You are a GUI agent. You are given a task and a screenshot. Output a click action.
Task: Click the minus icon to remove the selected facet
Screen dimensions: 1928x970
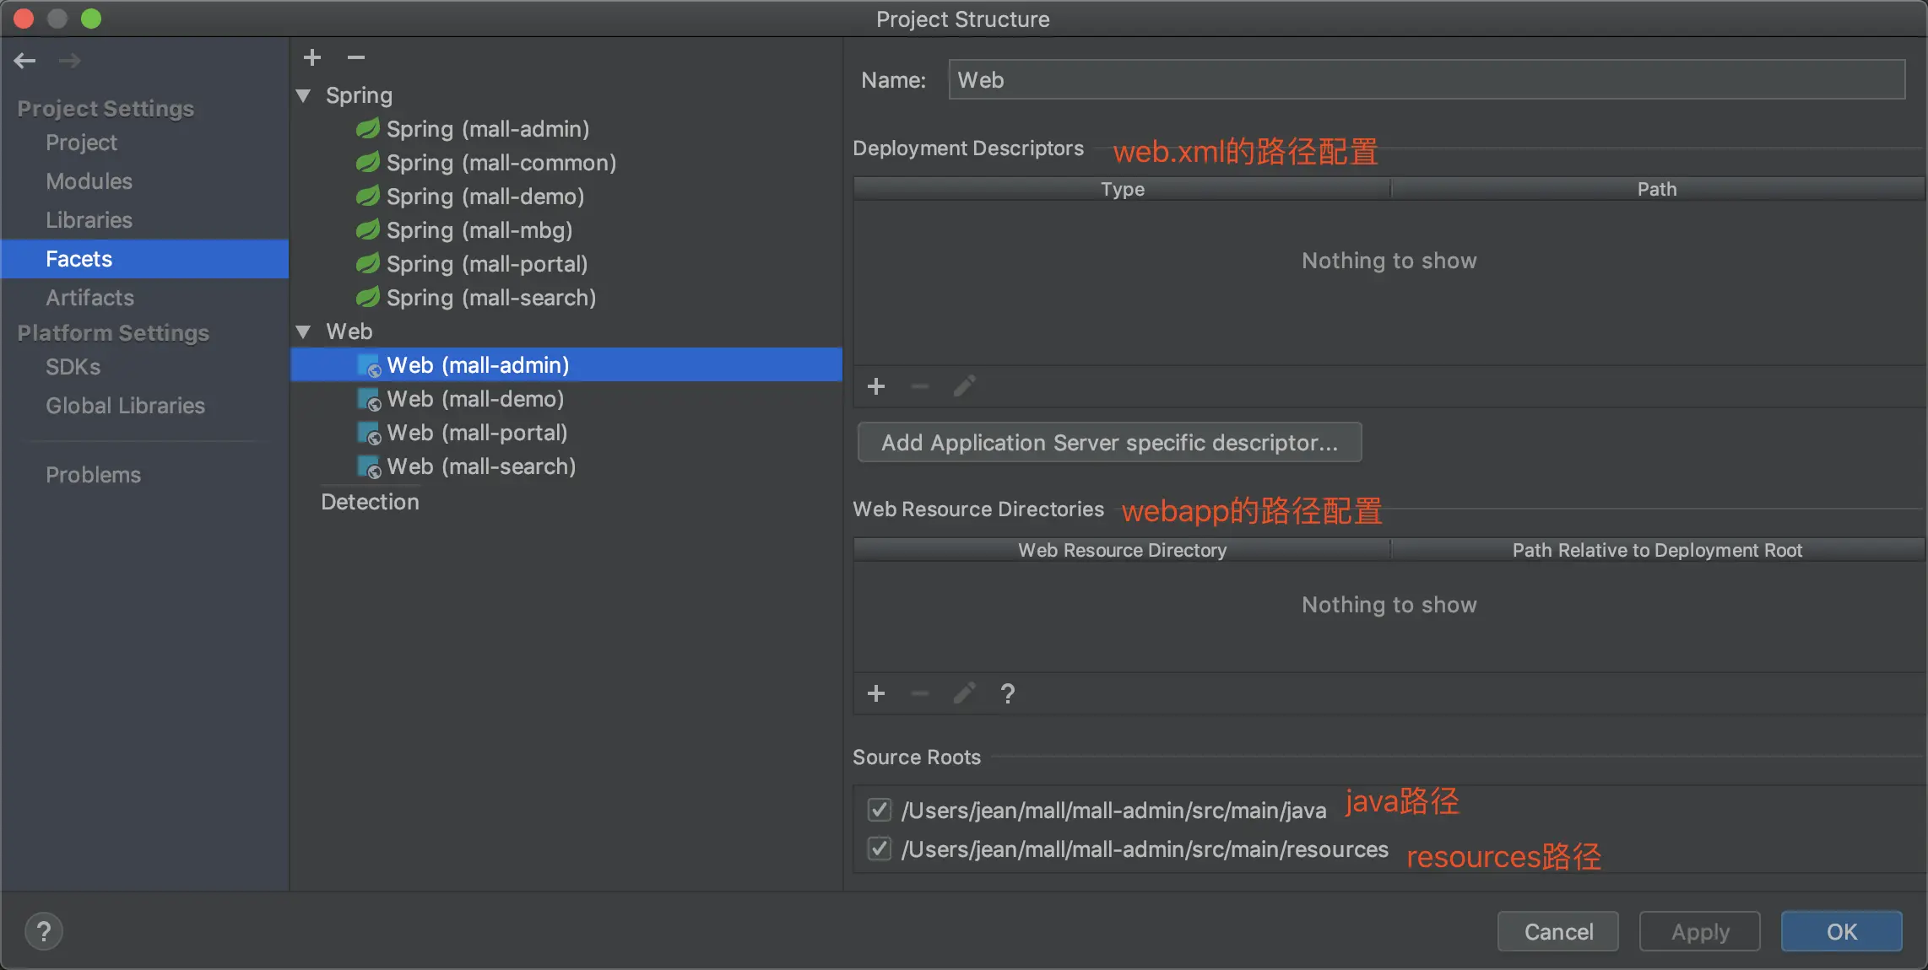click(355, 57)
